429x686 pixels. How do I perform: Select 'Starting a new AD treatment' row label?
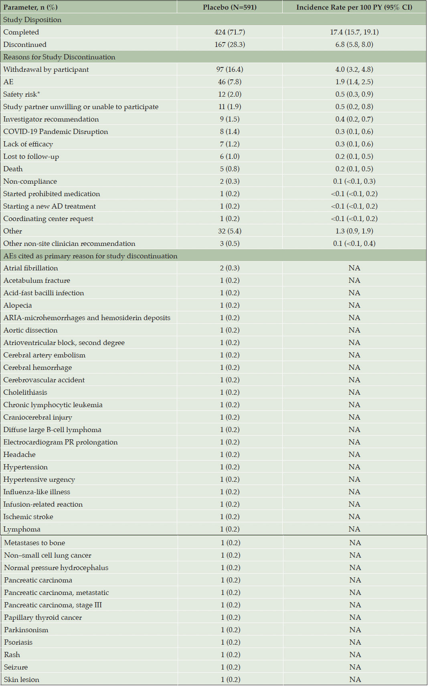click(50, 206)
